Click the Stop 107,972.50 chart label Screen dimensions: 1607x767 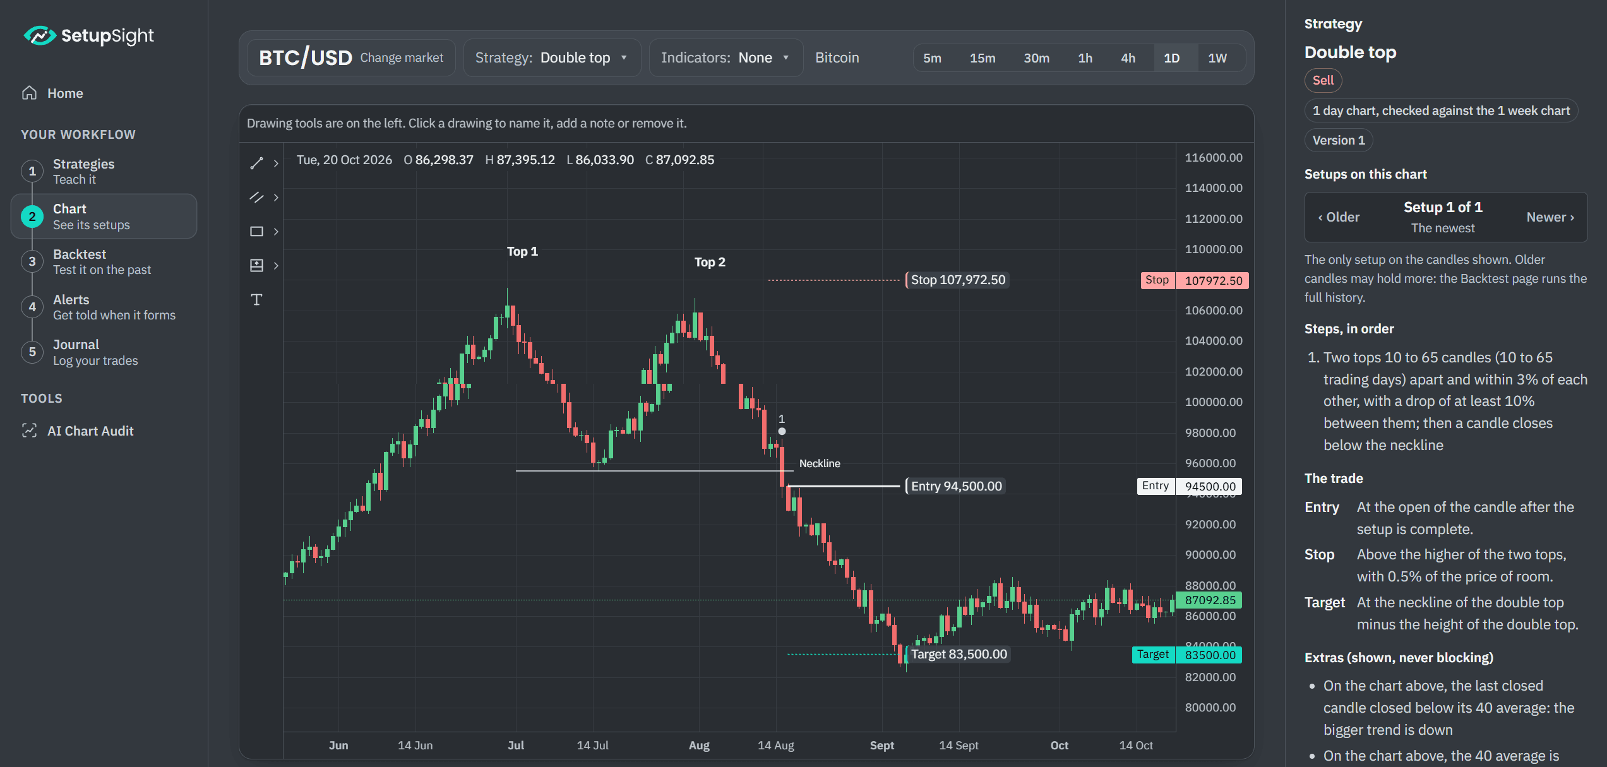click(957, 280)
